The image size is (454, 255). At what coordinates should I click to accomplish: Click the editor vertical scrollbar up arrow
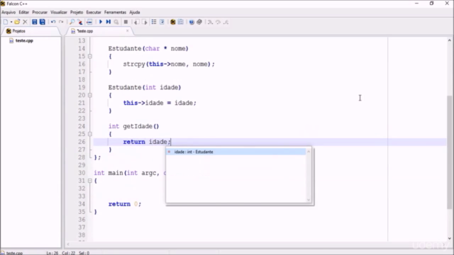point(449,41)
